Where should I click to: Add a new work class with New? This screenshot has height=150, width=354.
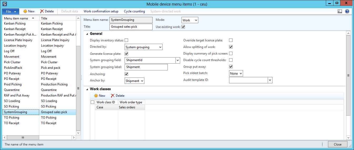[x=99, y=96]
